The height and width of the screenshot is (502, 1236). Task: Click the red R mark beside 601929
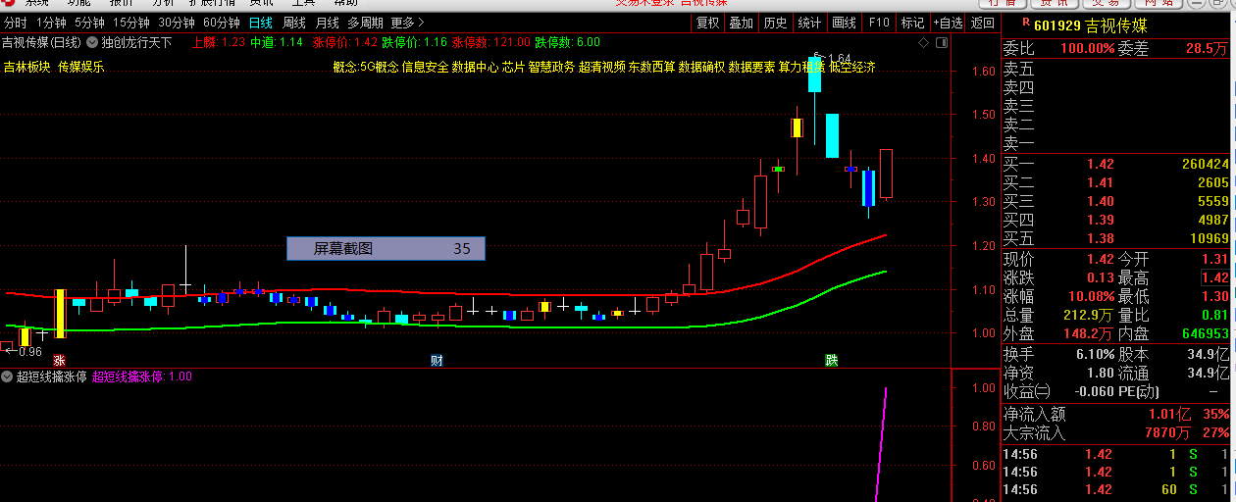[x=1026, y=21]
